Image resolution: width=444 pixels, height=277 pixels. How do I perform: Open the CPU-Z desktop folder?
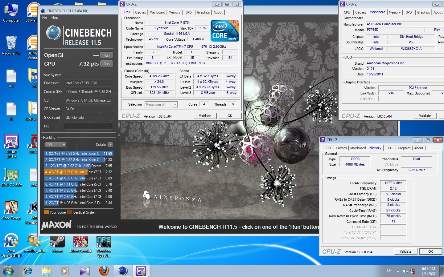click(32, 111)
